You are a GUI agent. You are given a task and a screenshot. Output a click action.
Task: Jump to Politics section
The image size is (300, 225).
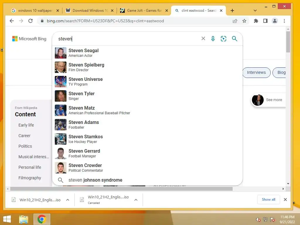25,146
